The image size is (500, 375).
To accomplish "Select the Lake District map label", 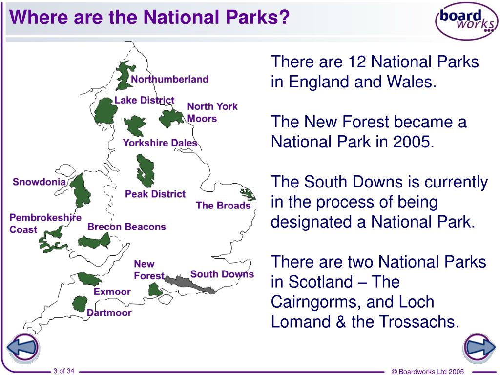I will (145, 100).
